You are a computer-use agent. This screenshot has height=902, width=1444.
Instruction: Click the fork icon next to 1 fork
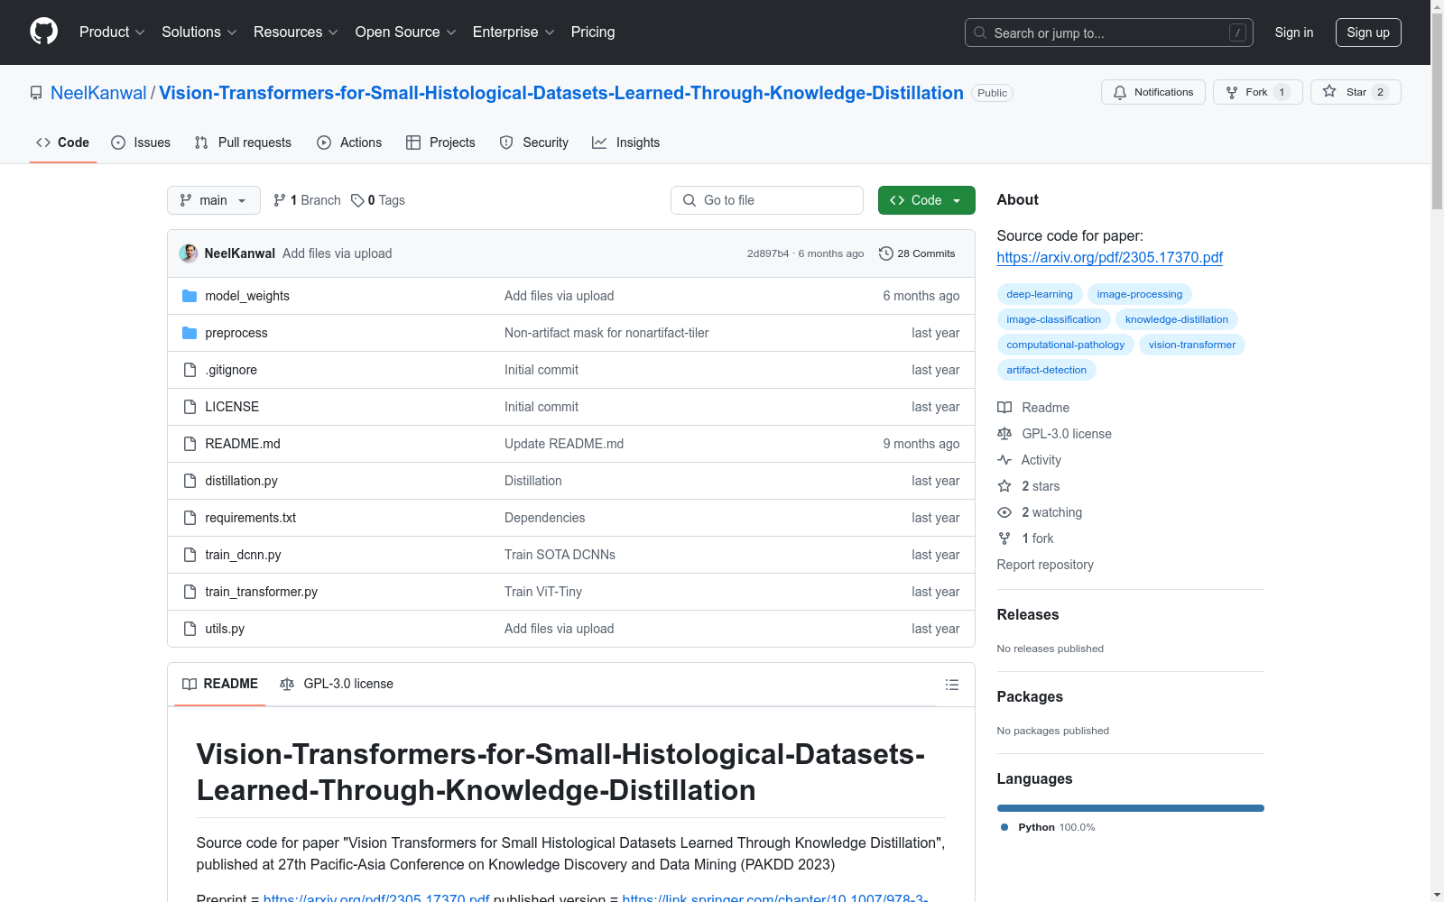(x=1004, y=538)
